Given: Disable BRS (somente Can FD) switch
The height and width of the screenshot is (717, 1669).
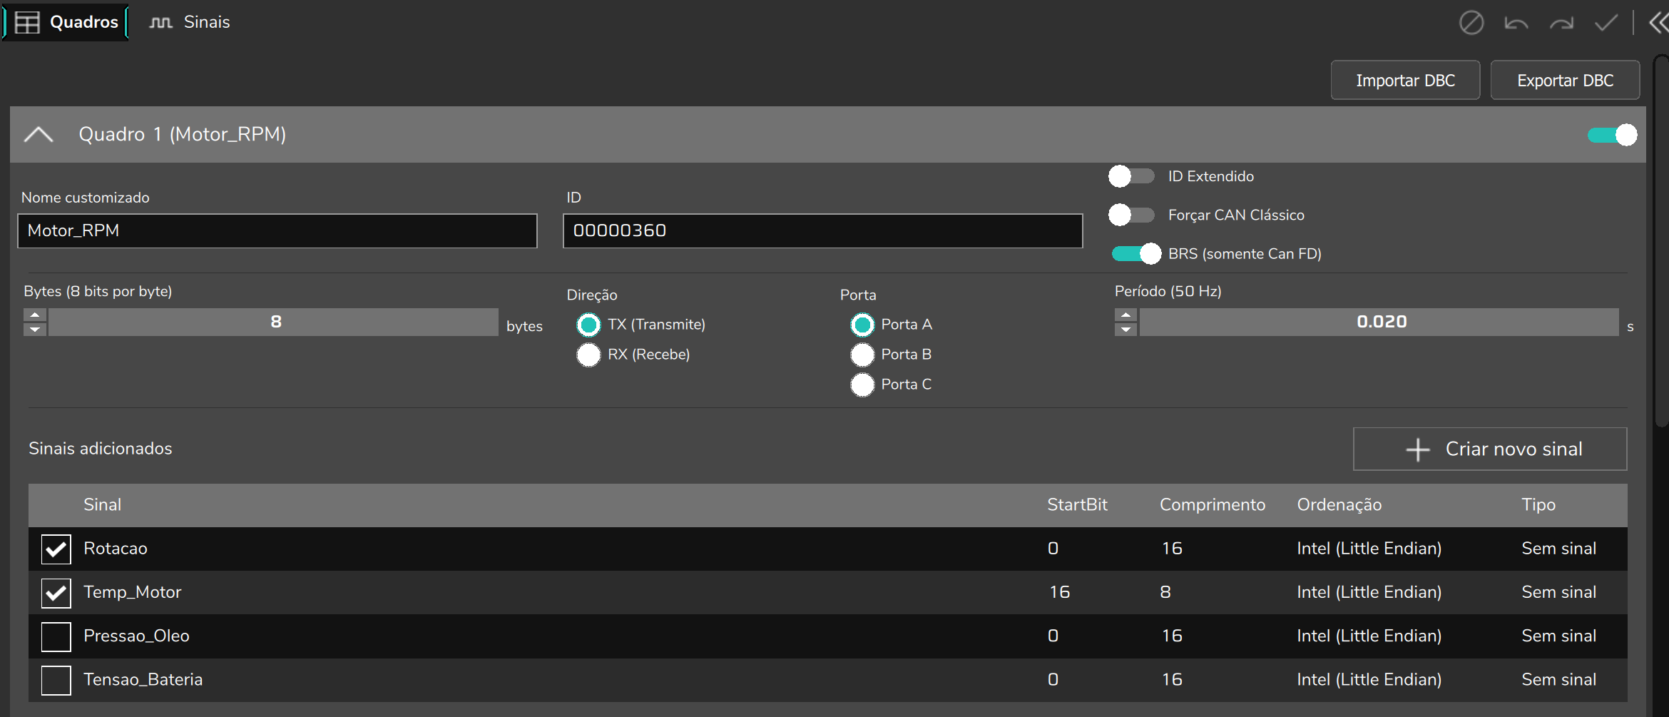Looking at the screenshot, I should (x=1136, y=253).
